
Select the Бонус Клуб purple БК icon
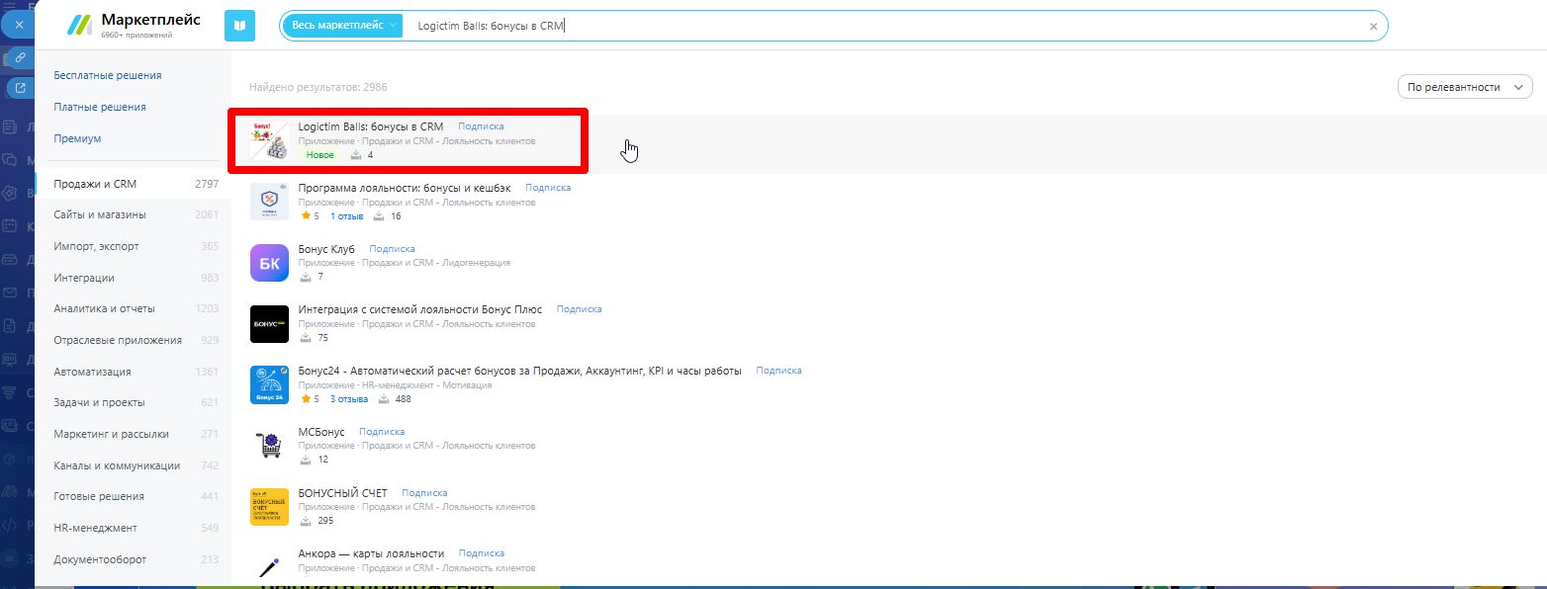(x=269, y=263)
